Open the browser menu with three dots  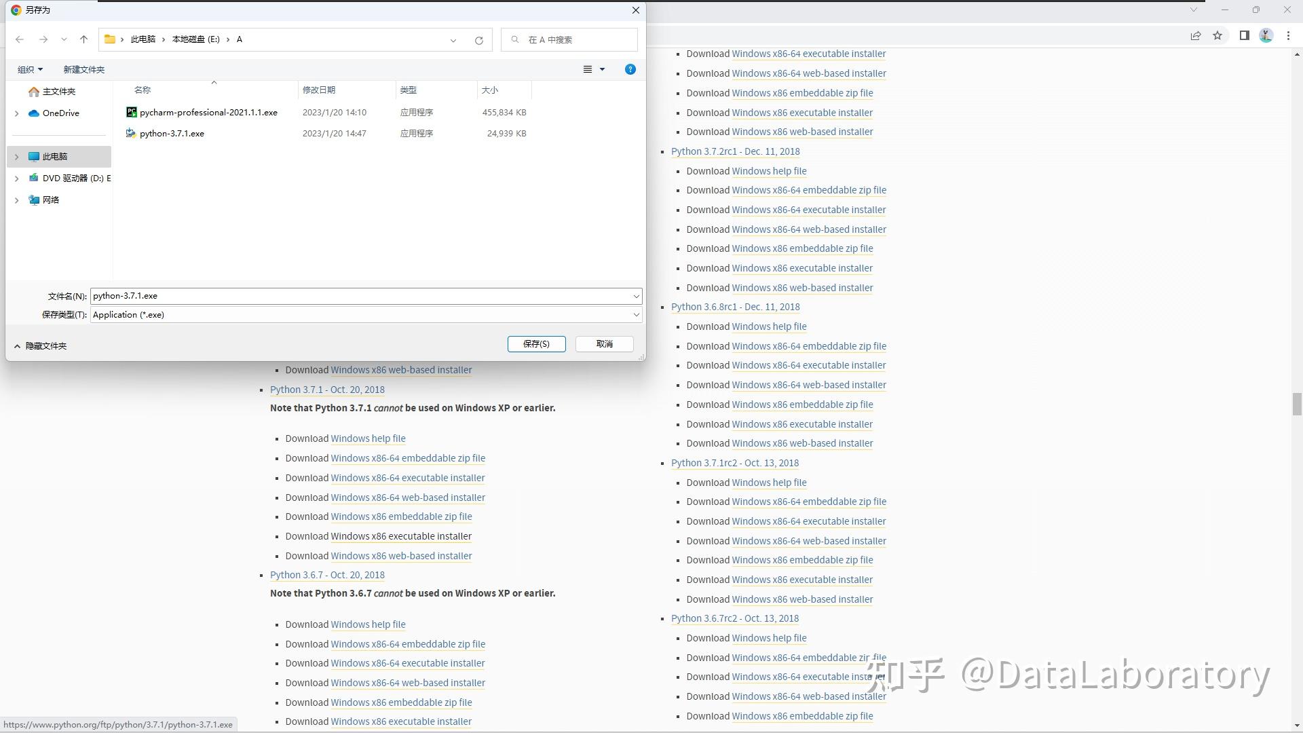click(x=1288, y=35)
